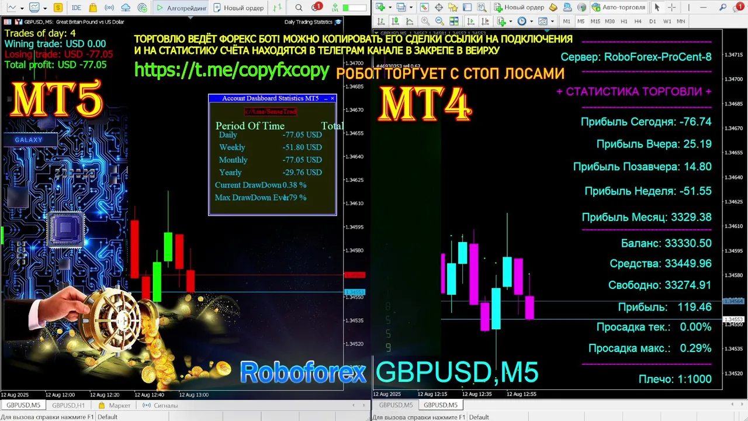Zoom out on MT4 chart
This screenshot has width=748, height=421.
[439, 21]
